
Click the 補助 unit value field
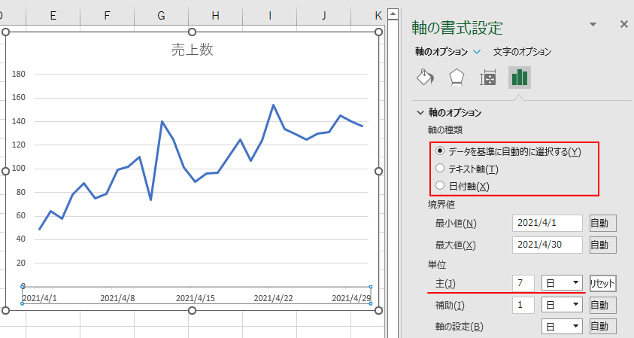pos(523,305)
